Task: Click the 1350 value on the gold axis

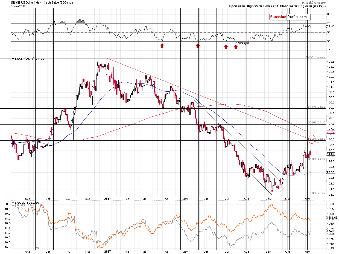Action: coord(330,204)
